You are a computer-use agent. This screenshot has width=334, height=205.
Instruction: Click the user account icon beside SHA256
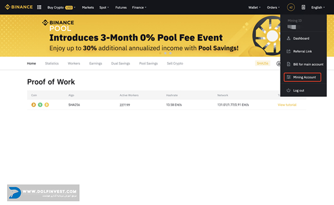[279, 64]
